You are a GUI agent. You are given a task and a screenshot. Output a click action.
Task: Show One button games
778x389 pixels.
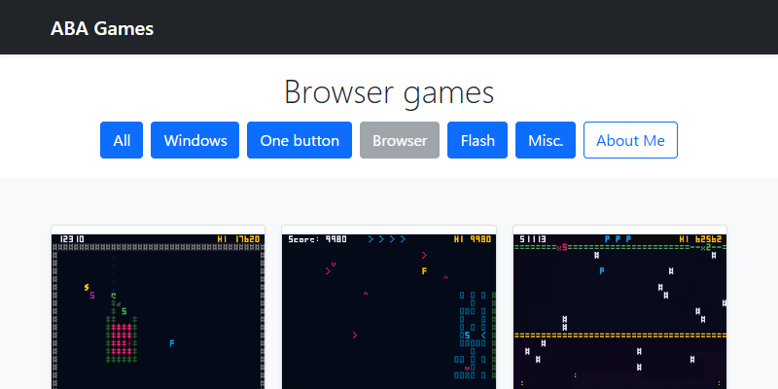(300, 140)
